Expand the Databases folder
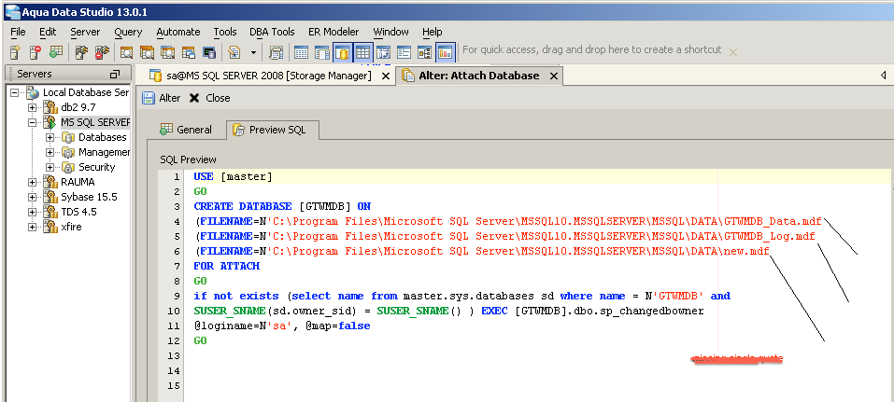The width and height of the screenshot is (894, 402). [50, 137]
